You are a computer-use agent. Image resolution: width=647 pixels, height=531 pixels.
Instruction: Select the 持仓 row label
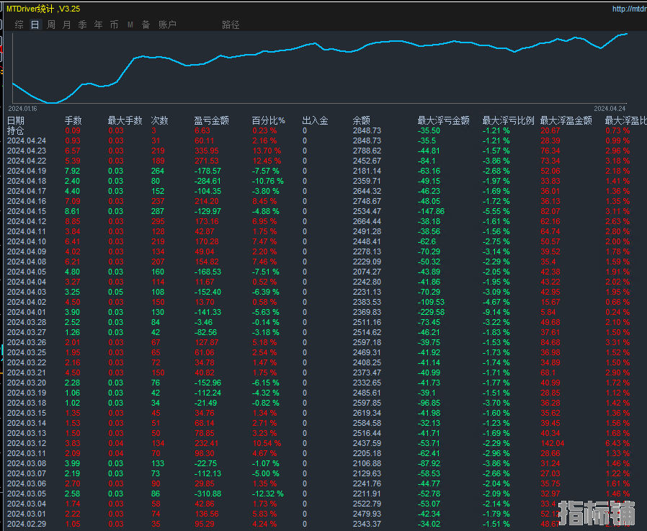tap(16, 131)
